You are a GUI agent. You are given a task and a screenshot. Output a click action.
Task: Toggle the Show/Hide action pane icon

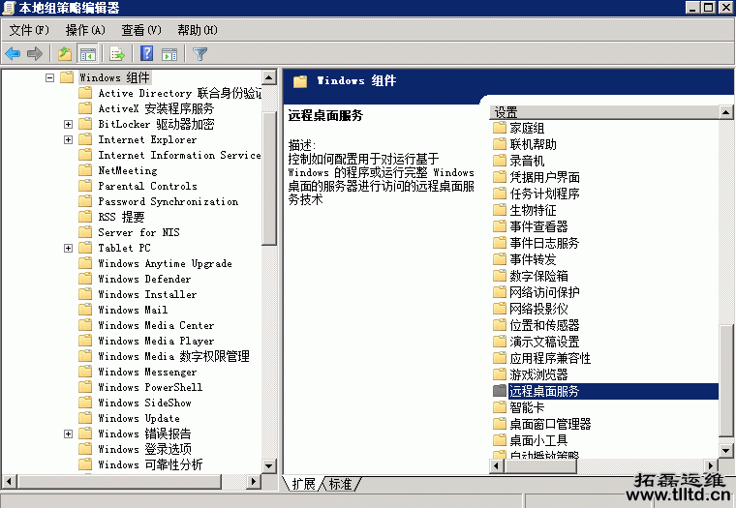(x=169, y=54)
